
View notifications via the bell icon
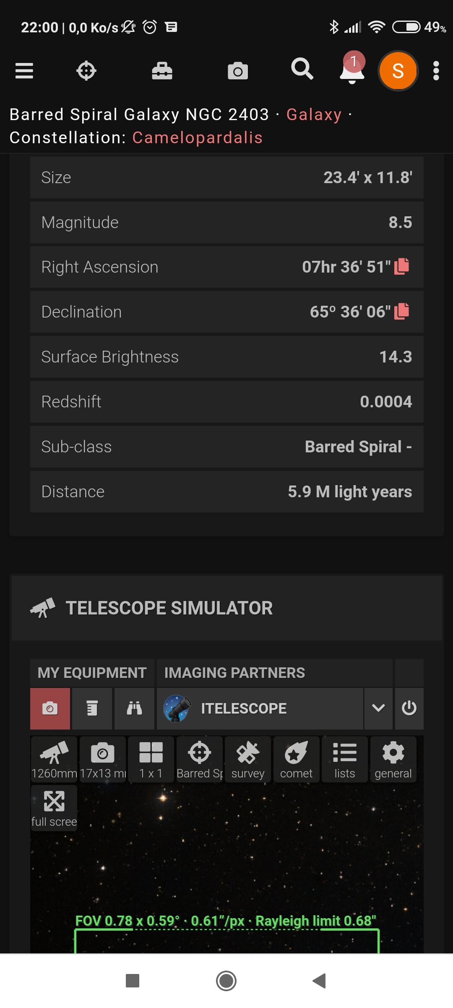[x=352, y=70]
